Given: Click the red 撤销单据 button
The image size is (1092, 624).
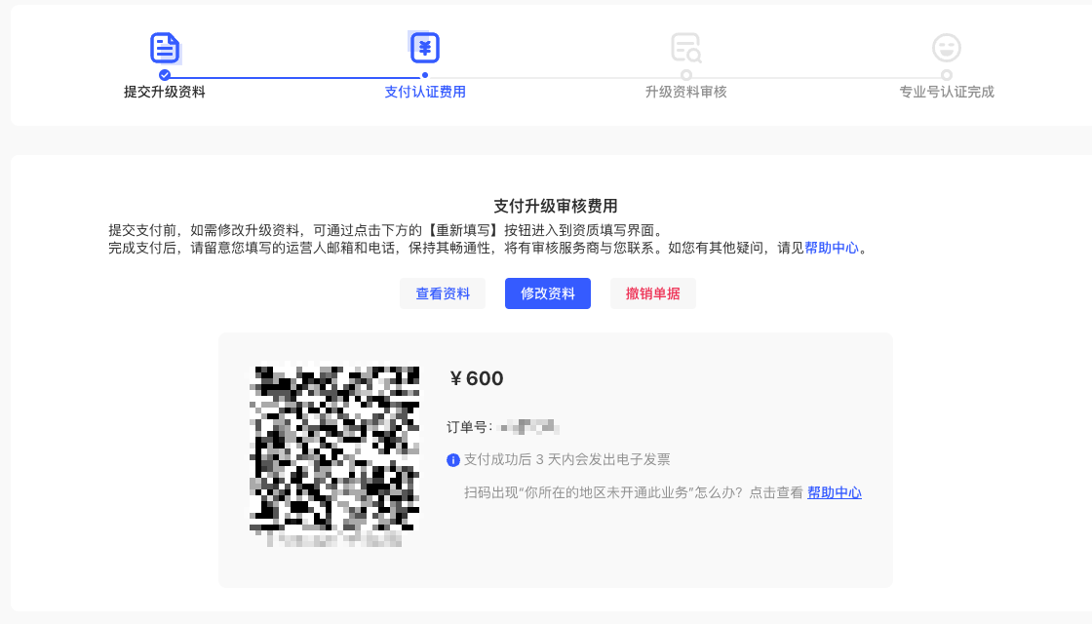Looking at the screenshot, I should [652, 293].
